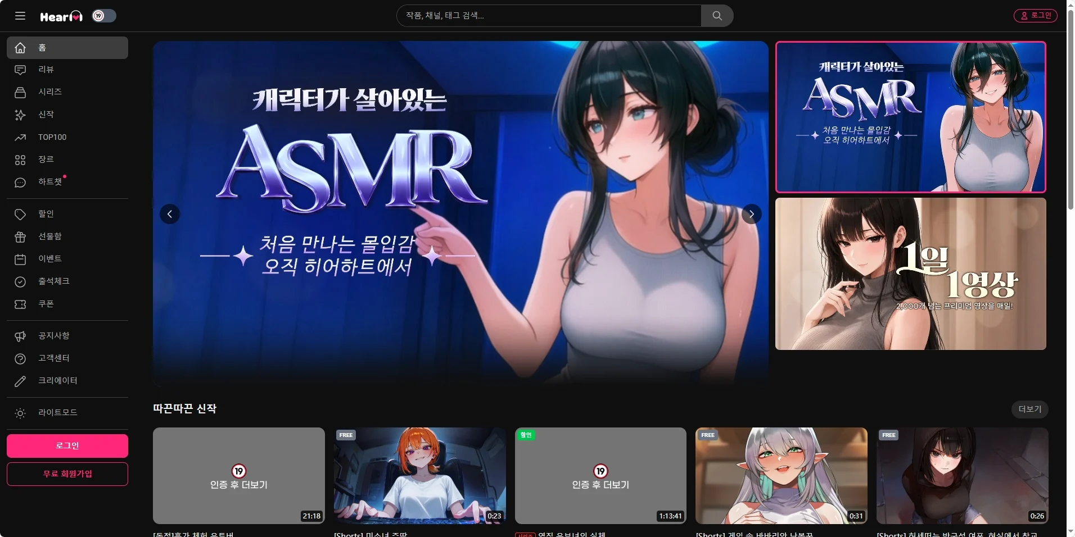
Task: Open 크리에이터 pencil icon
Action: (x=20, y=381)
